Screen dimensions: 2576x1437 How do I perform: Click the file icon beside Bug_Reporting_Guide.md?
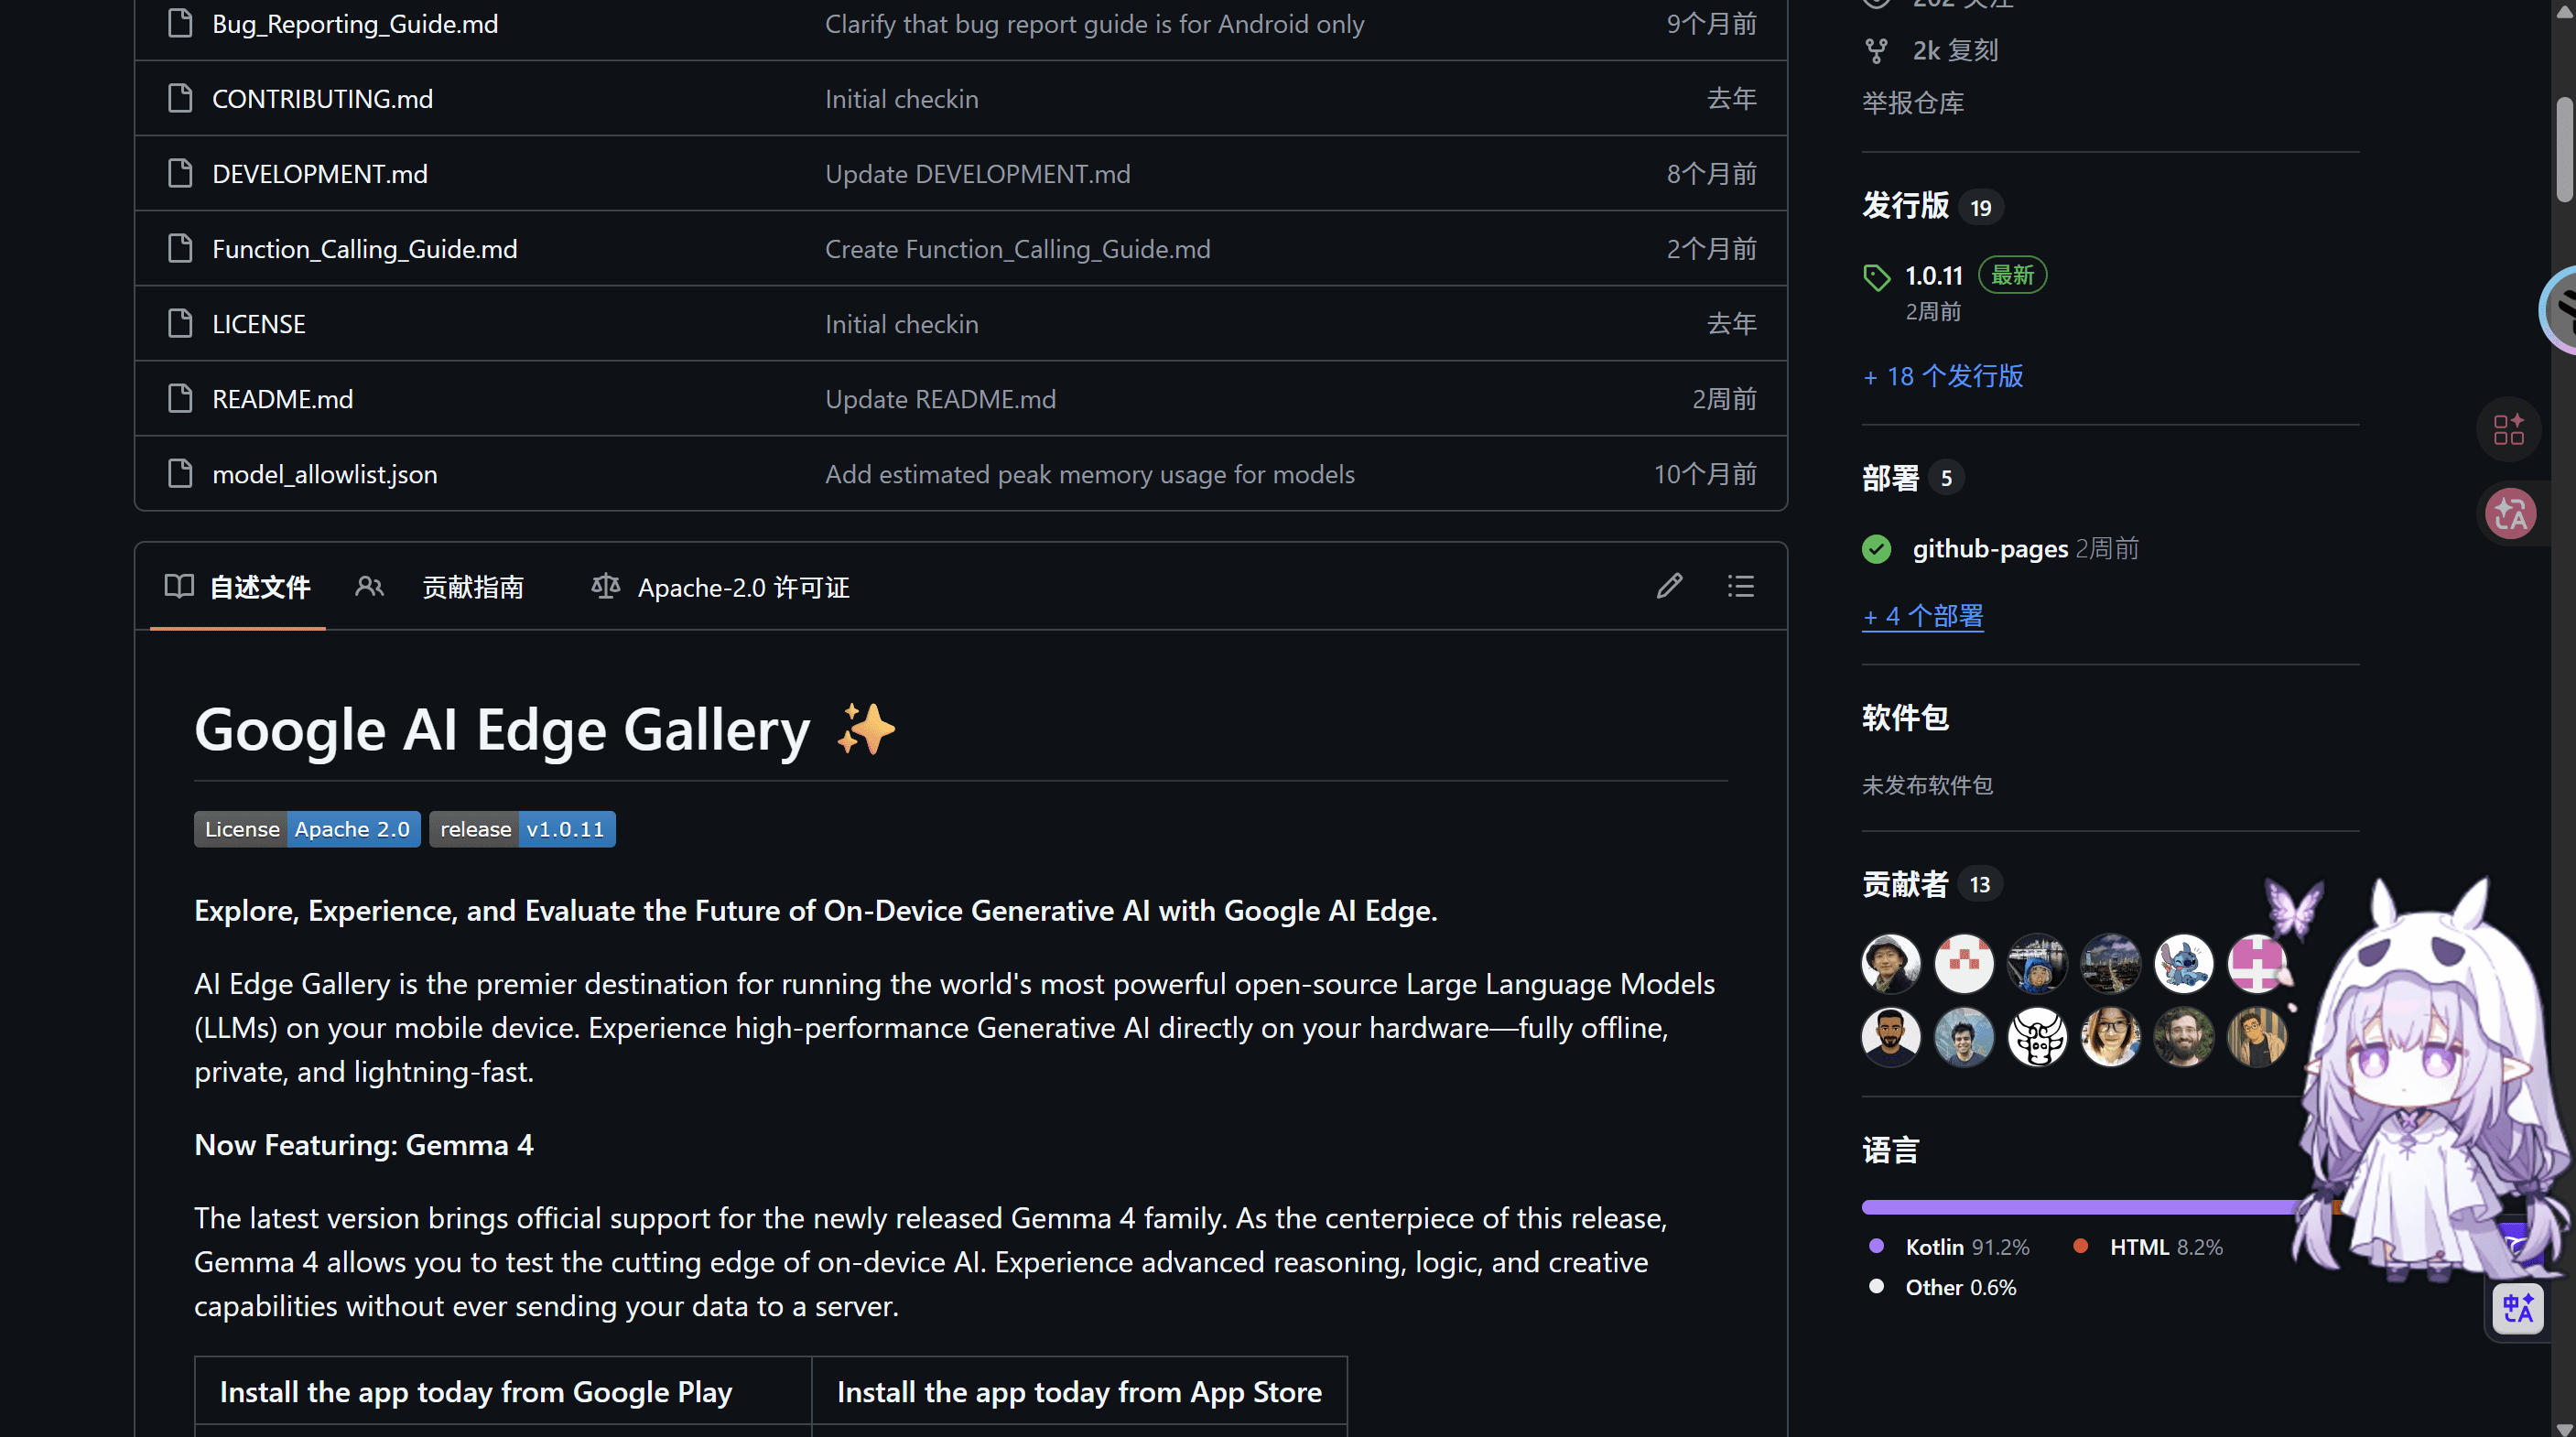[x=180, y=23]
